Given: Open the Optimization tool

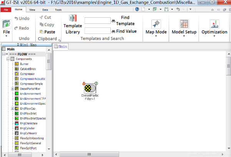Looking at the screenshot, I should tap(214, 24).
